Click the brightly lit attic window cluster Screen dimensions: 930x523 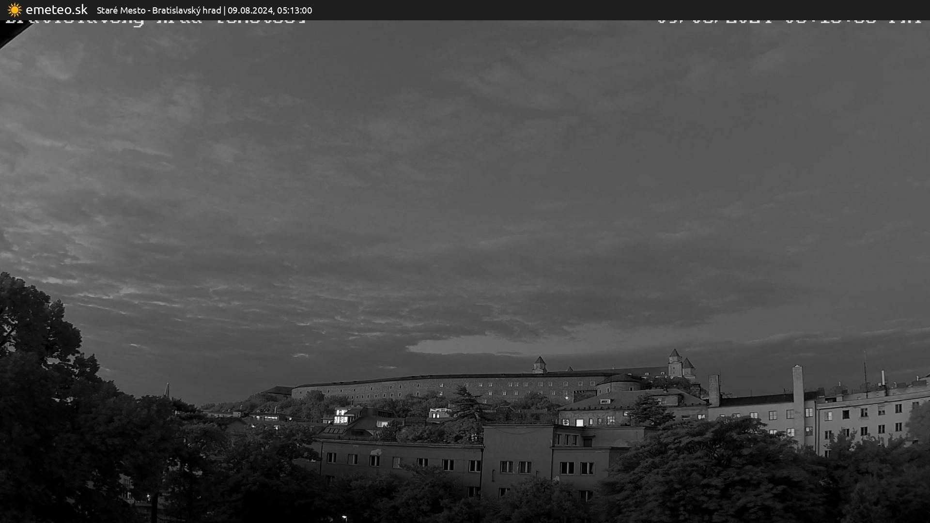point(341,416)
